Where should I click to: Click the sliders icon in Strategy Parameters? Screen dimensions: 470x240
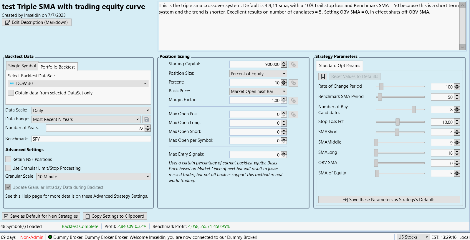(323, 76)
